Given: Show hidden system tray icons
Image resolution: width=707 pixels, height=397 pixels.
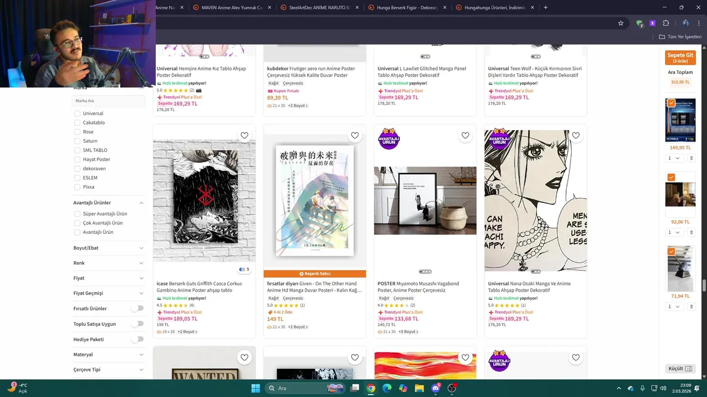Looking at the screenshot, I should 619,388.
